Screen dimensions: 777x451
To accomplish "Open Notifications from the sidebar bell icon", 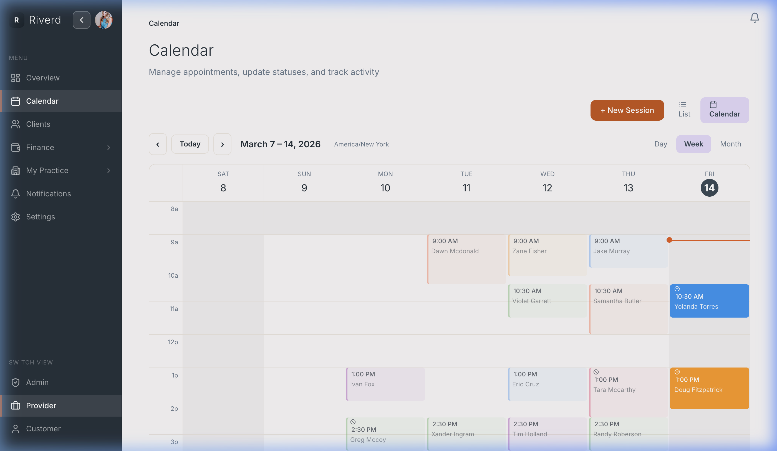I will 16,194.
